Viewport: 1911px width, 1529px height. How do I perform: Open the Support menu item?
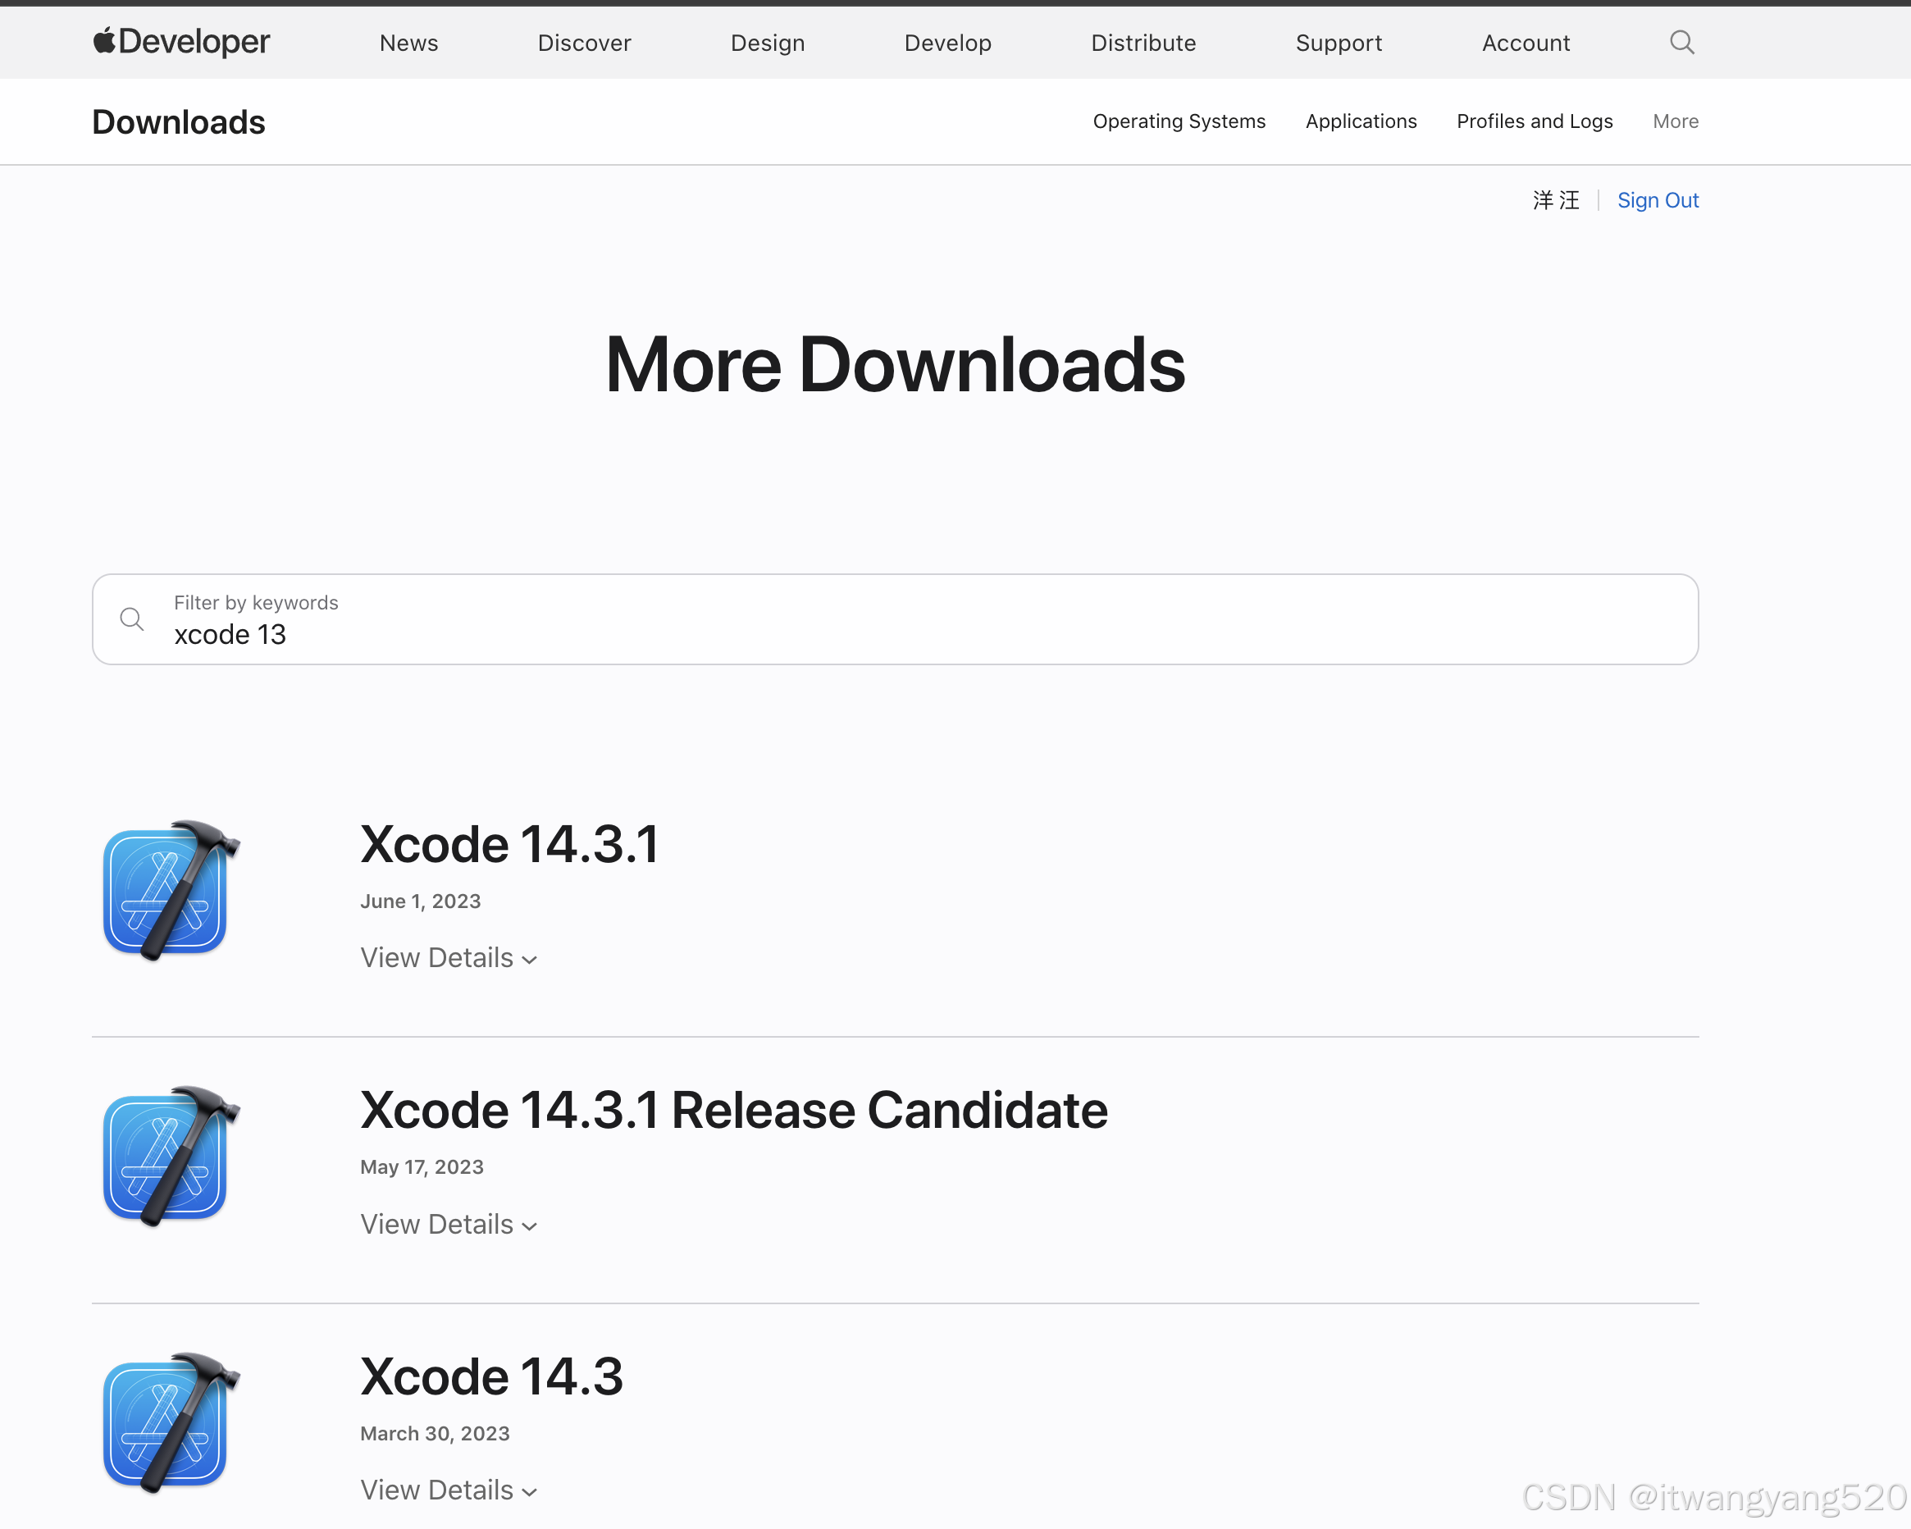pyautogui.click(x=1339, y=43)
